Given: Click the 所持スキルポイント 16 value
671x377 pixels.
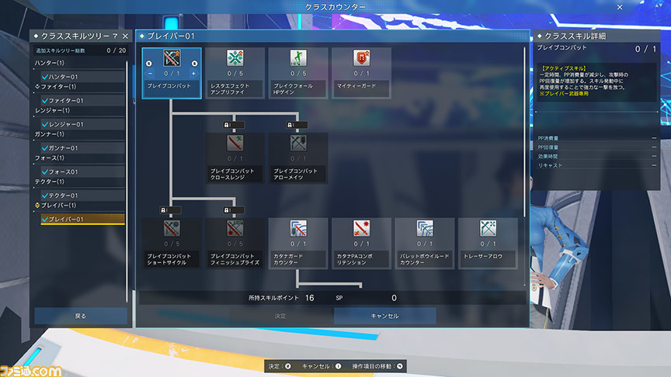Looking at the screenshot, I should click(309, 298).
